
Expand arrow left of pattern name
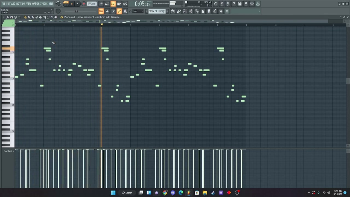coord(147,11)
